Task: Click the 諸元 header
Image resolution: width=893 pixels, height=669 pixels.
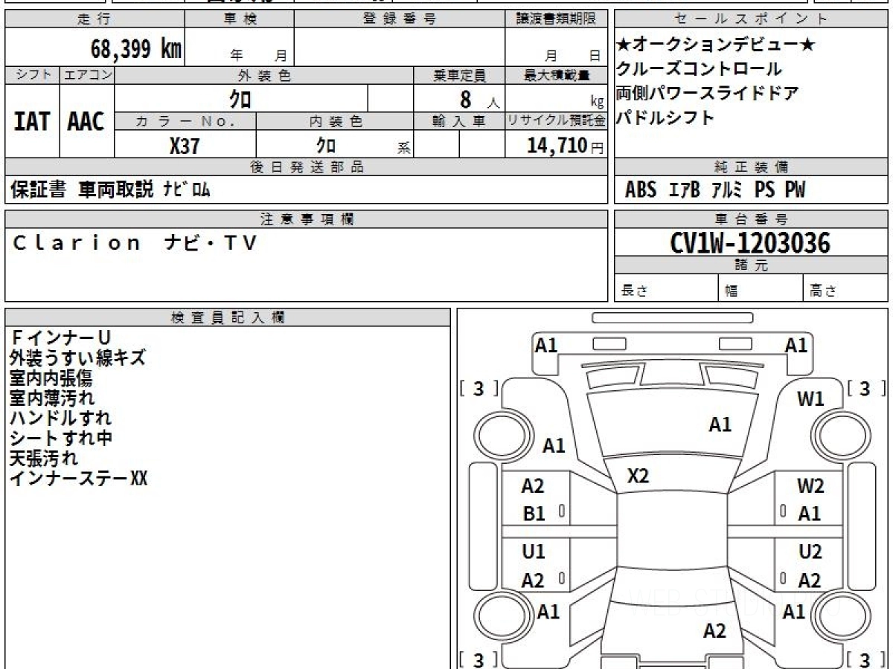Action: pos(751,265)
